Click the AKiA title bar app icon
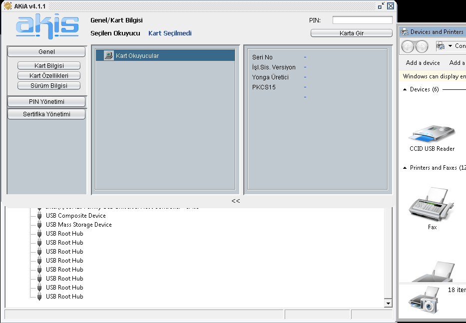The height and width of the screenshot is (323, 466). (7, 6)
